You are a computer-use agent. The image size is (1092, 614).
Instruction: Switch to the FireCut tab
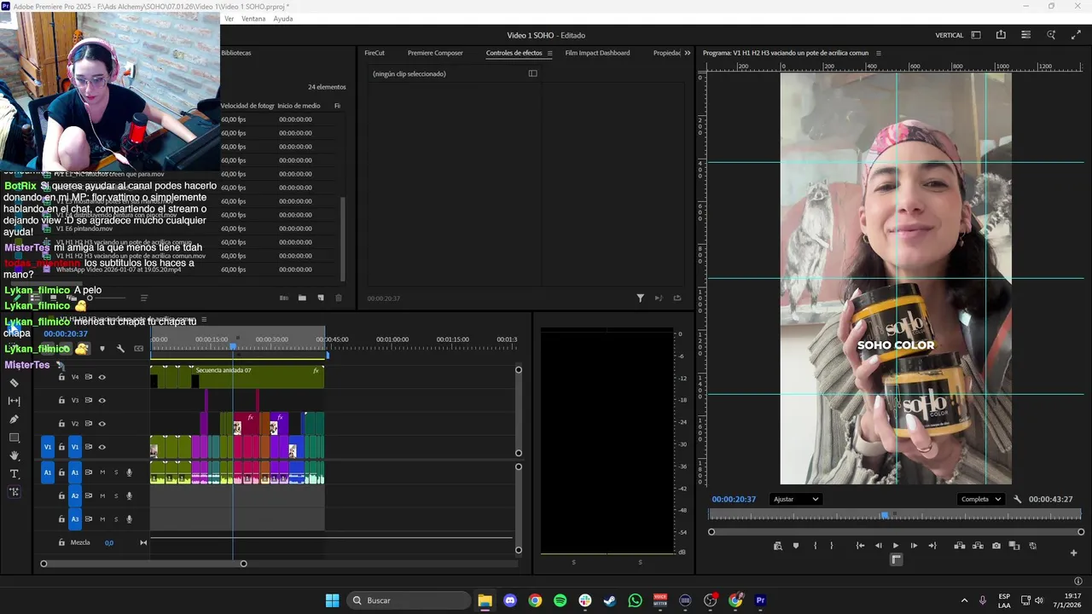[375, 53]
